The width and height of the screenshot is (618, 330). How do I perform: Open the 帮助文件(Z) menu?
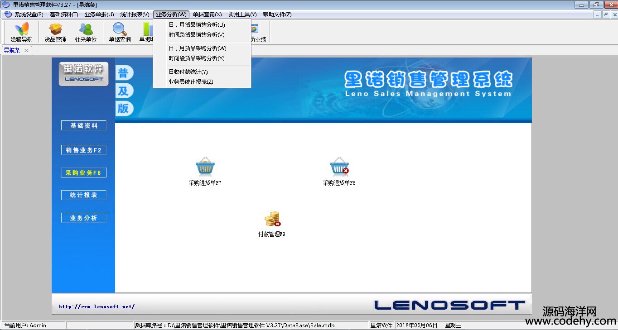point(277,14)
